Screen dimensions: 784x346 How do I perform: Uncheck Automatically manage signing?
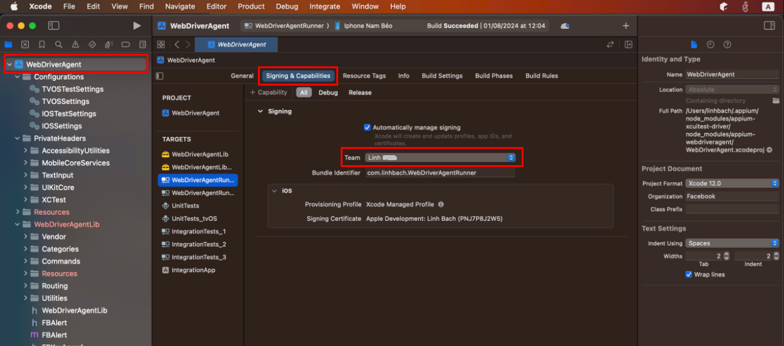367,127
